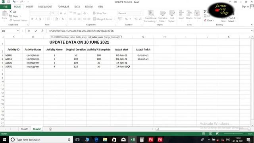The image size is (254, 143).
Task: Adjust the zoom slider in status bar
Action: coord(233,134)
